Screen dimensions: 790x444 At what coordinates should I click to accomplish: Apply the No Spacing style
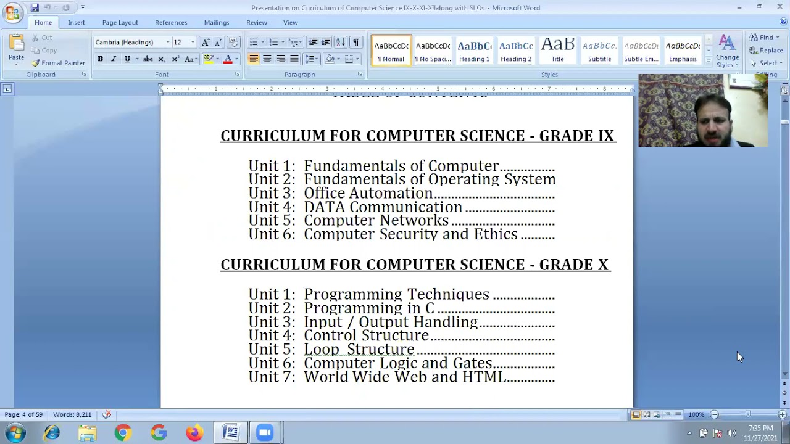pyautogui.click(x=433, y=51)
